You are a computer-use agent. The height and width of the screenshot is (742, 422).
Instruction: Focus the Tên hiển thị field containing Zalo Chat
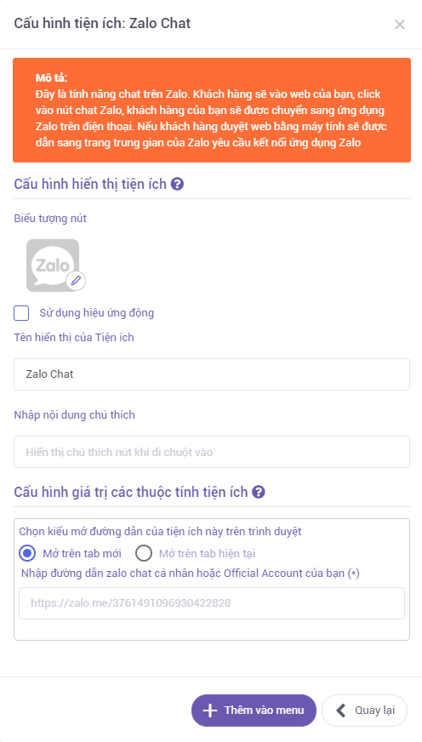click(212, 374)
